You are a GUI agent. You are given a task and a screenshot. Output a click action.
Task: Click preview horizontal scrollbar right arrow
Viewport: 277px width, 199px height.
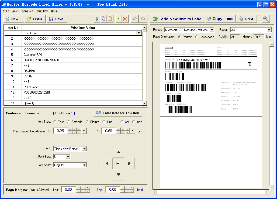[267, 192]
